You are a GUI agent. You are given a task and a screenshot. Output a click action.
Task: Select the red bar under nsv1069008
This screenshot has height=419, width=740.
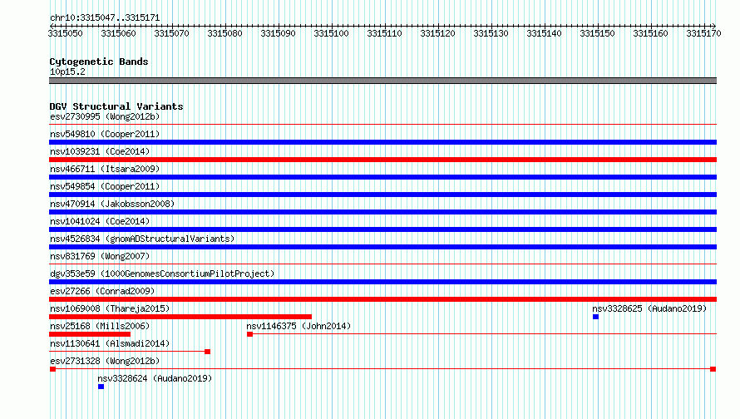(180, 317)
